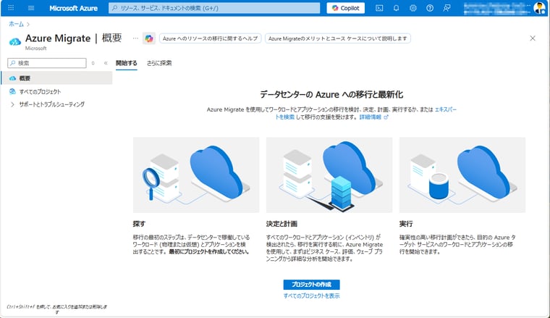
Task: Open the feedback icon
Action: [447, 8]
